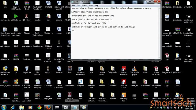Launch Internet Explorer from the taskbar
The image size is (196, 110).
click(x=13, y=107)
